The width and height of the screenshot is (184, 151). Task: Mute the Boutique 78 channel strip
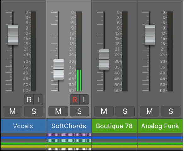(x=104, y=111)
